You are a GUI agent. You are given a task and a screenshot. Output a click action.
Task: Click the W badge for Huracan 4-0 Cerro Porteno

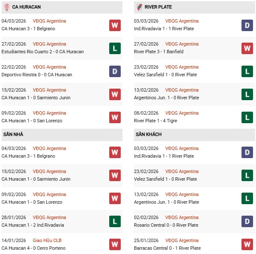(115, 245)
